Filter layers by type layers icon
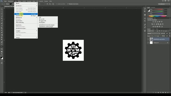The height and width of the screenshot is (96, 171). [x=162, y=31]
